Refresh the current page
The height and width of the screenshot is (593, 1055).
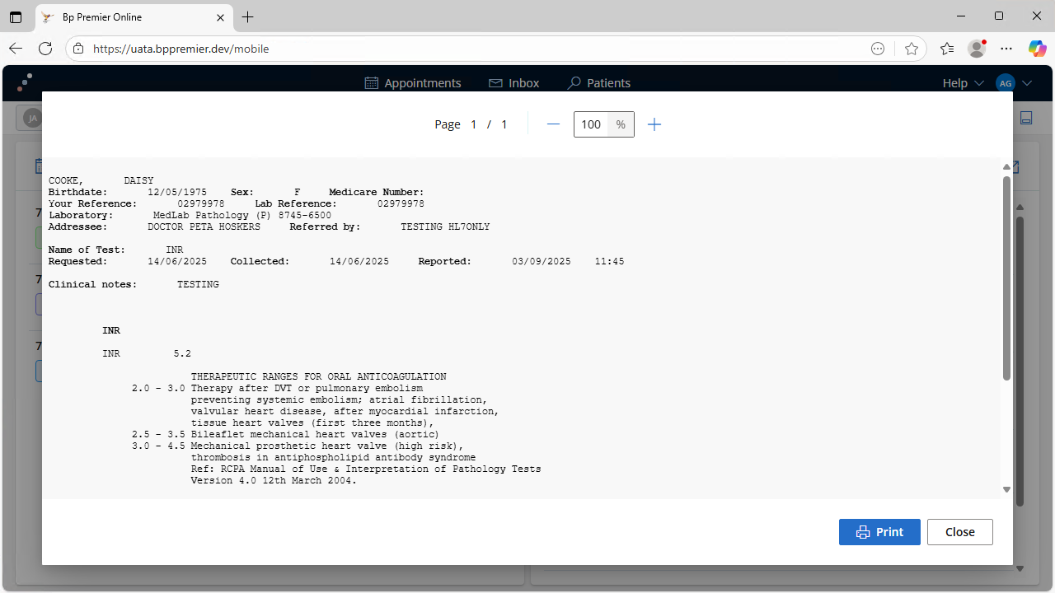pos(45,49)
